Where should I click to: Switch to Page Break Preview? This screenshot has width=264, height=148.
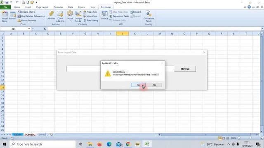[x=227, y=138]
